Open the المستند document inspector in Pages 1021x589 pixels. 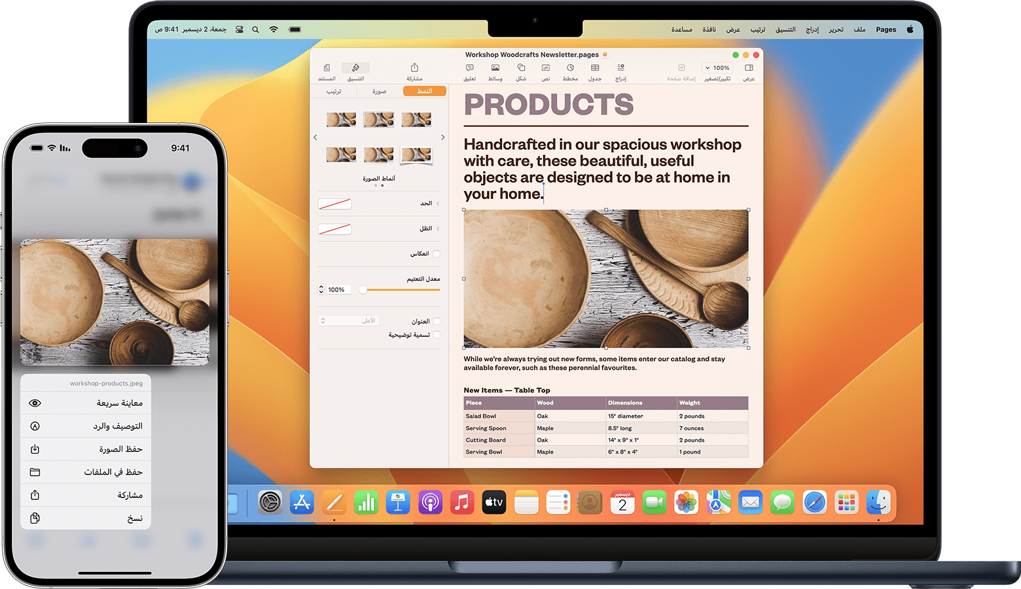click(x=327, y=72)
